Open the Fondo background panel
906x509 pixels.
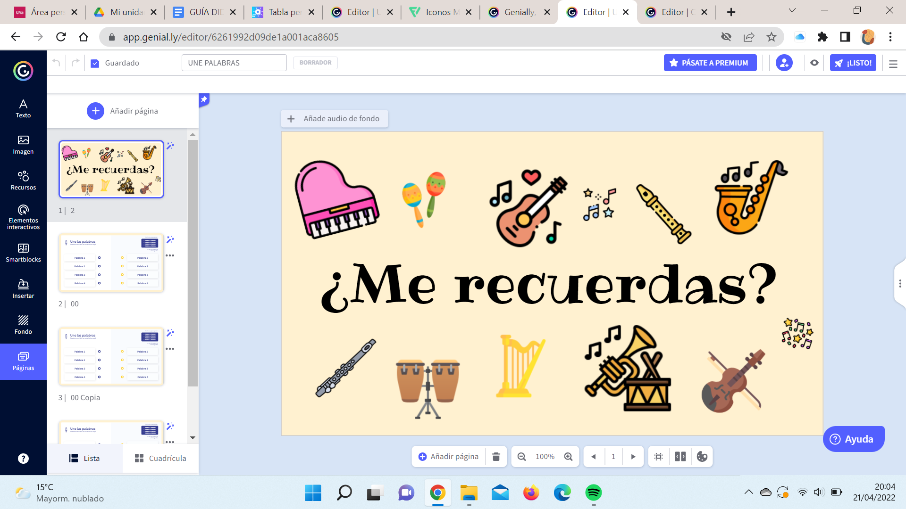pyautogui.click(x=23, y=325)
